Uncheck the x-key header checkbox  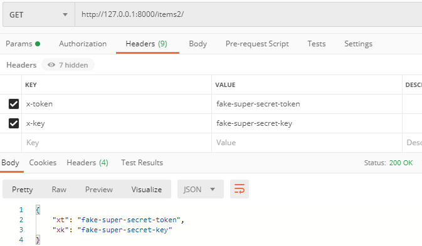(14, 123)
